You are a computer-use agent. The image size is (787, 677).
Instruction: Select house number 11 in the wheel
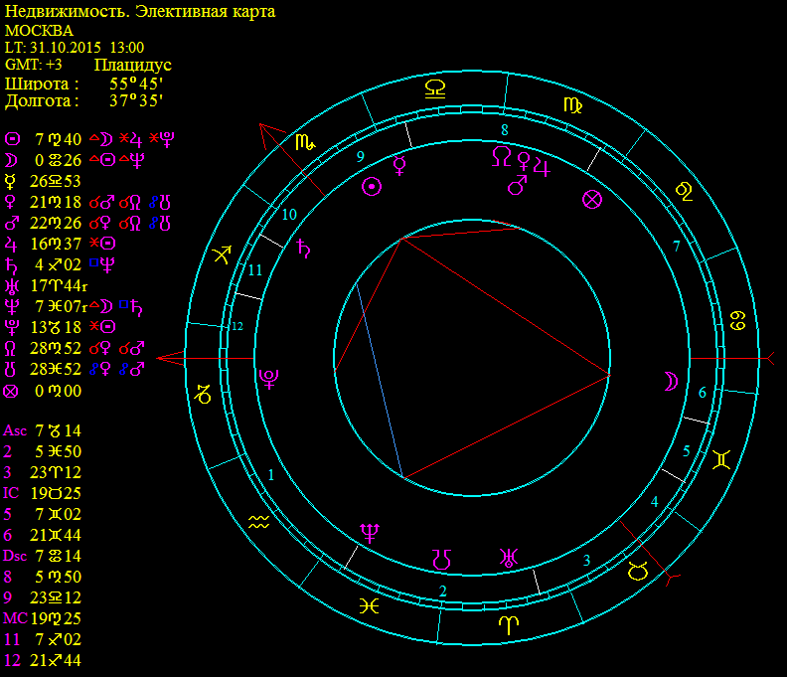pos(255,270)
